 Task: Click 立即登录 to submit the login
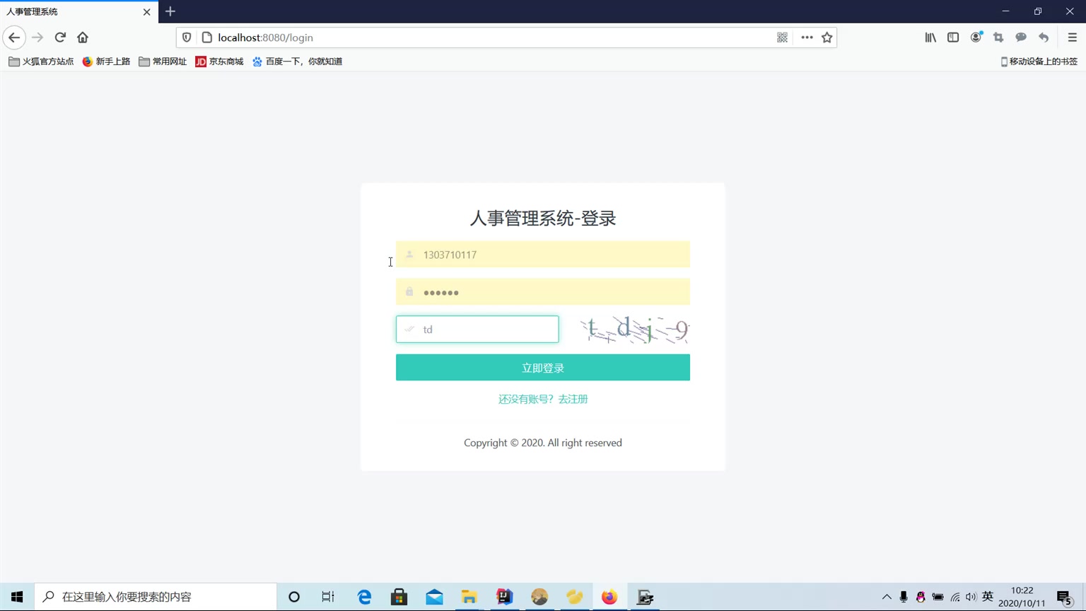[x=542, y=367]
